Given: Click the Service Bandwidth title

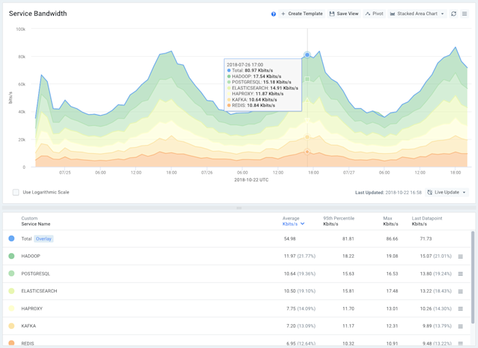Looking at the screenshot, I should (x=38, y=14).
